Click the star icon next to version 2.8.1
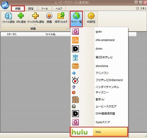Image resolution: width=147 pixels, height=138 pixels. 138,8
